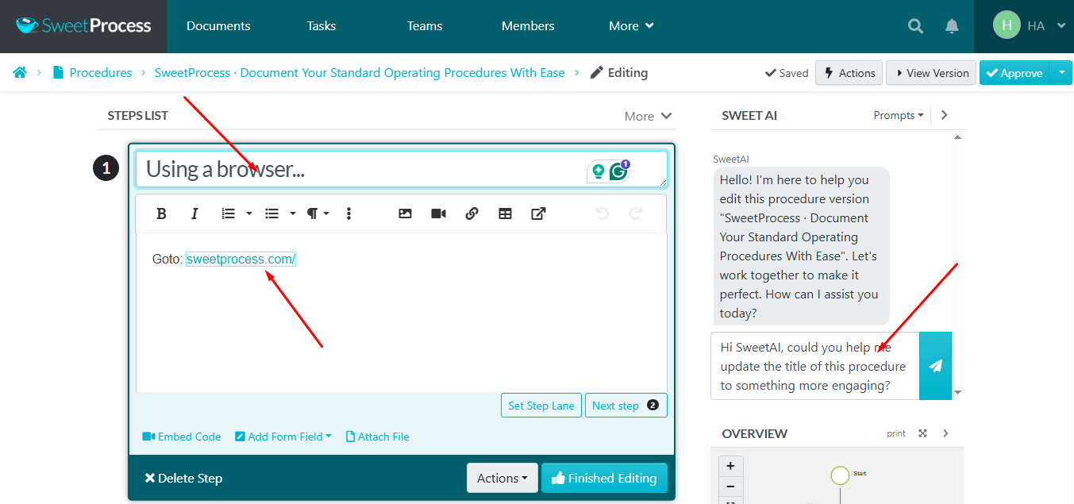Open bulleted list style dropdown arrow
Image resolution: width=1074 pixels, height=504 pixels.
(293, 214)
